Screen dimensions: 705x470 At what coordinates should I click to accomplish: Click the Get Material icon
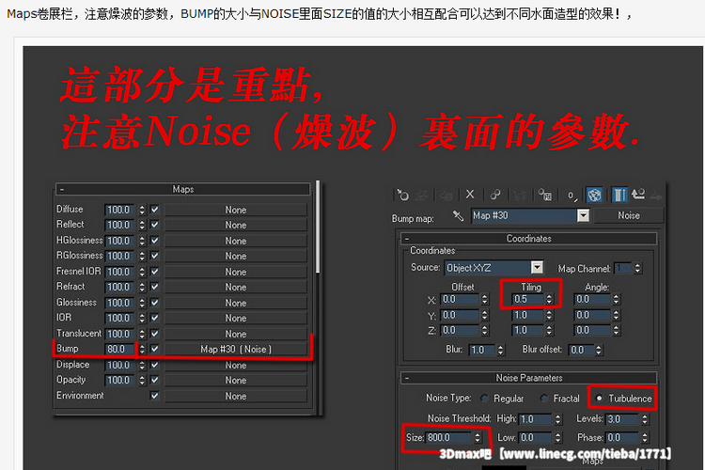[402, 195]
